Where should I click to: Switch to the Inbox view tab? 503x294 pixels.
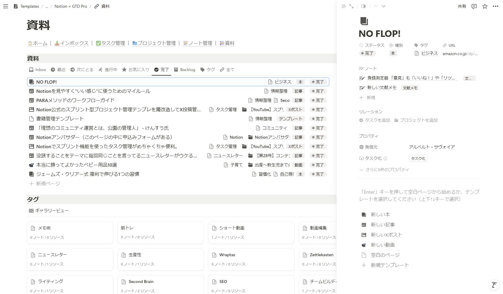[x=37, y=70]
